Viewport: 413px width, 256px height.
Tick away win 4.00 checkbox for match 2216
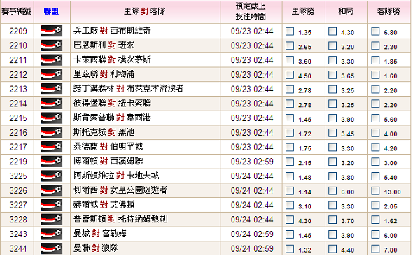pyautogui.click(x=375, y=133)
